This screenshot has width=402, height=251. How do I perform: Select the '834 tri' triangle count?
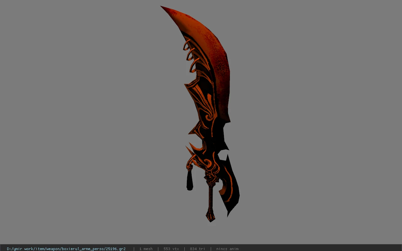tap(198, 249)
